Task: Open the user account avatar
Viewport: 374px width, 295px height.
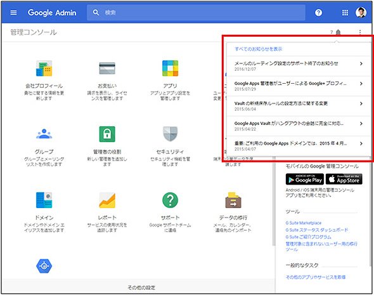Action: [361, 13]
